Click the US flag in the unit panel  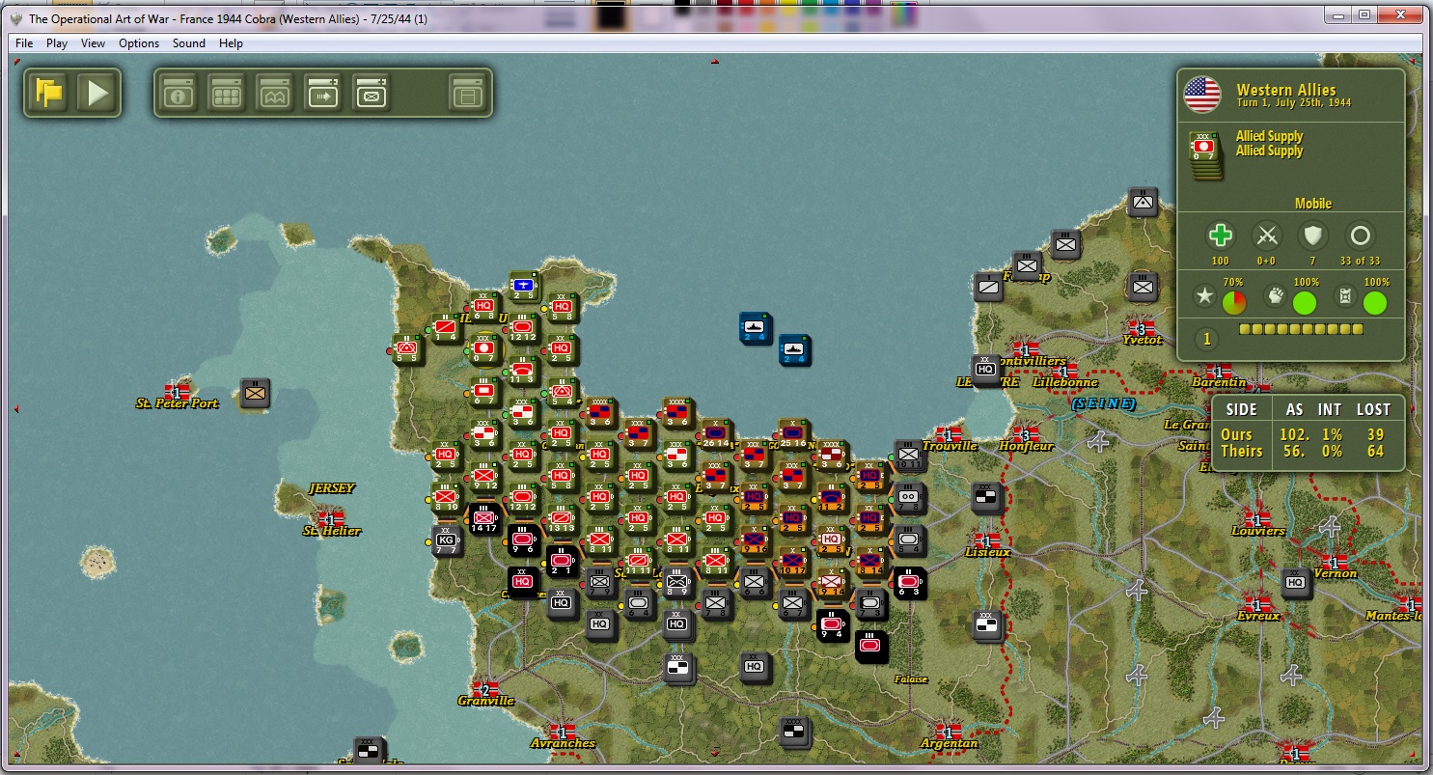tap(1202, 95)
